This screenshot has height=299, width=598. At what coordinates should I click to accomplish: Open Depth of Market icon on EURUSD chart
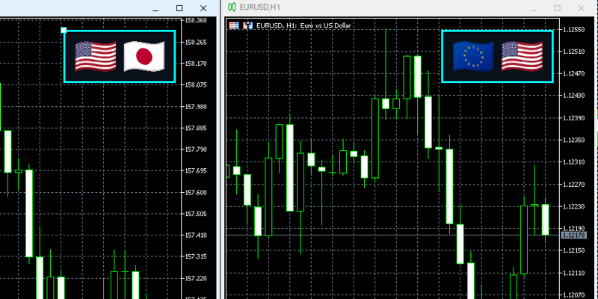point(234,25)
